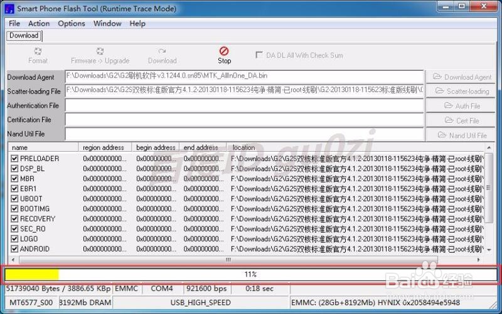
Task: Click the ANDROID row region address cell
Action: 105,249
